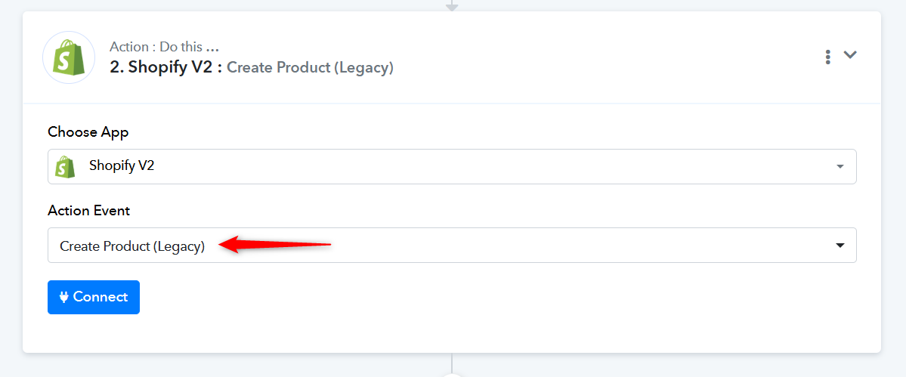
Task: Collapse the Shopify V2 action step with the chevron
Action: [850, 55]
